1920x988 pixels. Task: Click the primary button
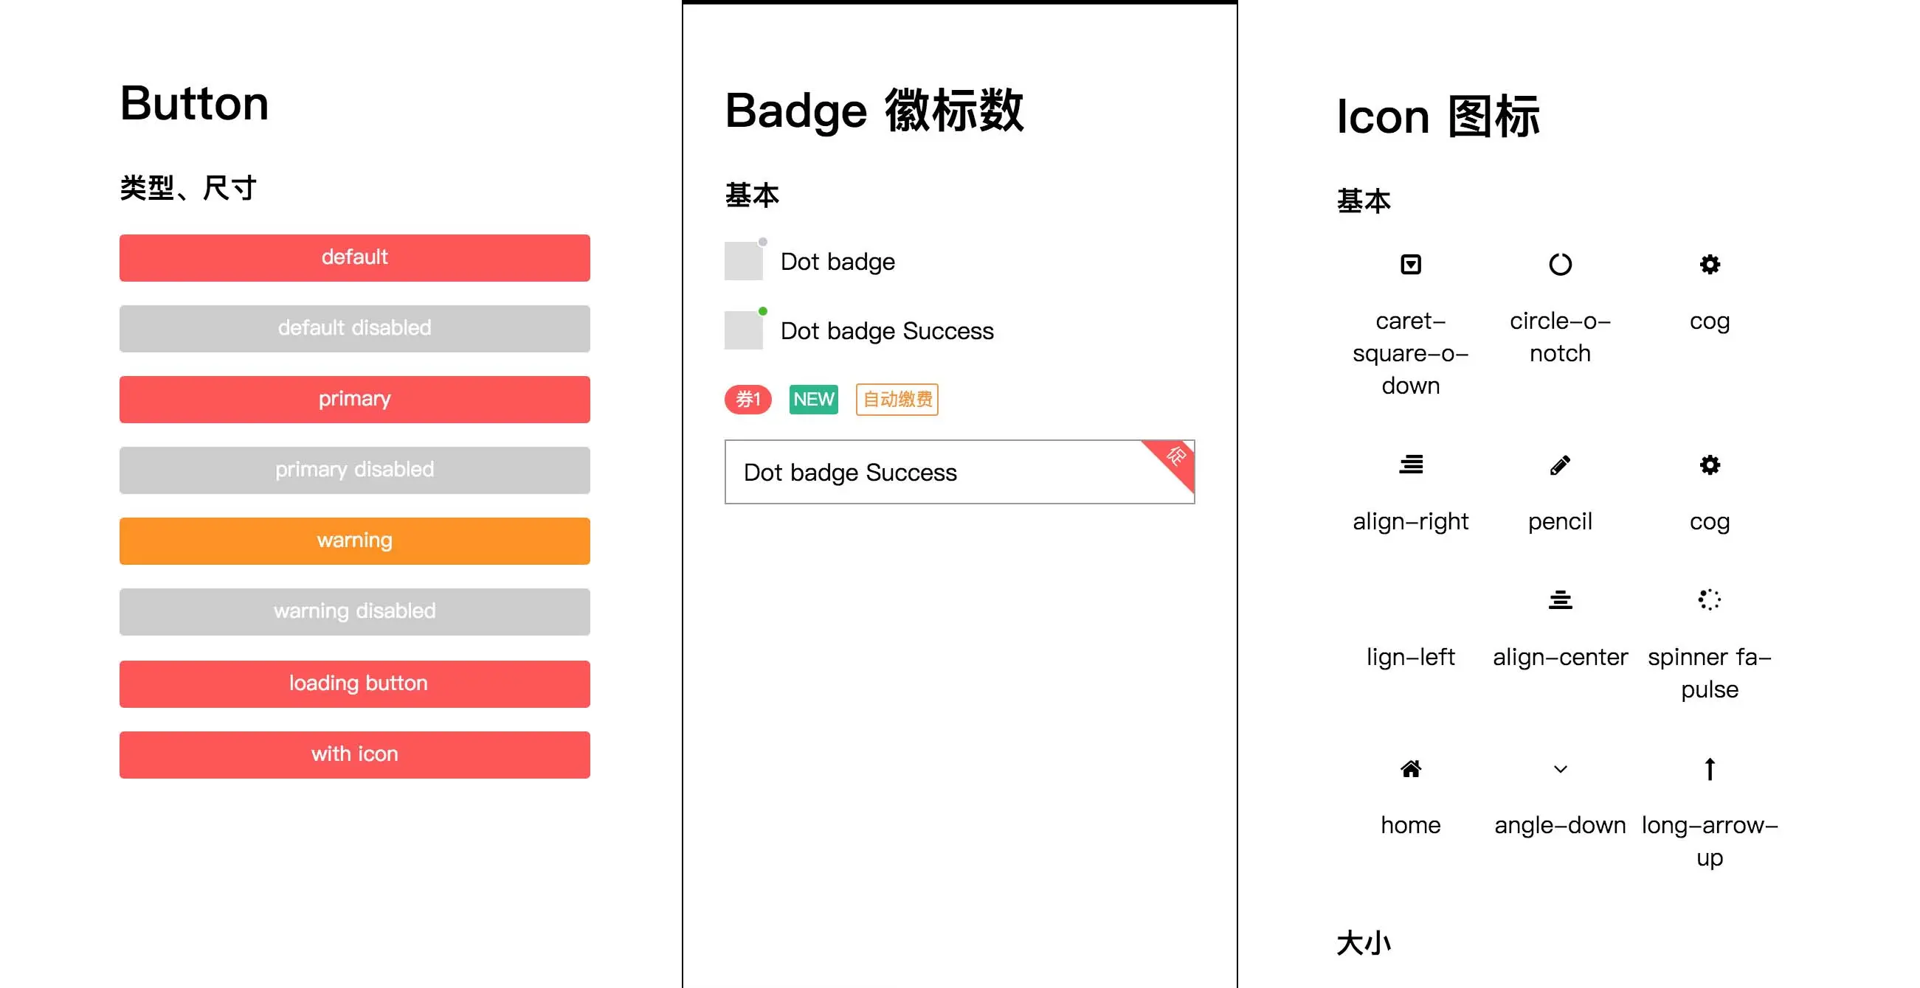click(x=355, y=399)
